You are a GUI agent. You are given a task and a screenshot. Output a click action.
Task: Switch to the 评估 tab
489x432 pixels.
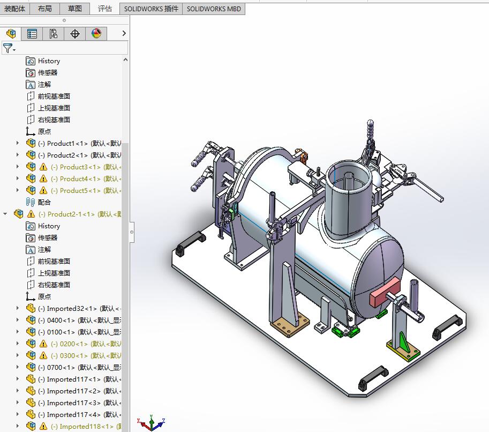coord(105,9)
